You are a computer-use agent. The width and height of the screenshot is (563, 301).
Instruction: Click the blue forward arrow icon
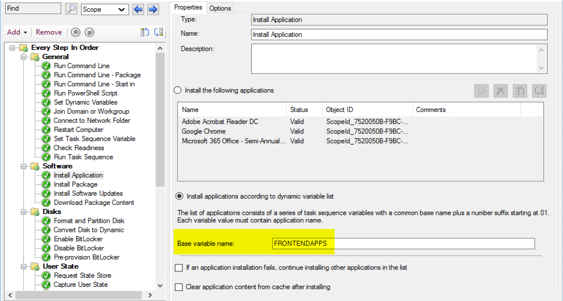[x=153, y=9]
